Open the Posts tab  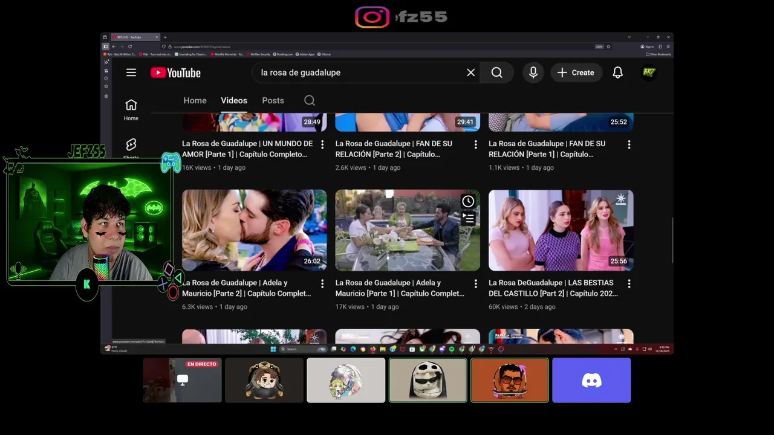(x=273, y=100)
